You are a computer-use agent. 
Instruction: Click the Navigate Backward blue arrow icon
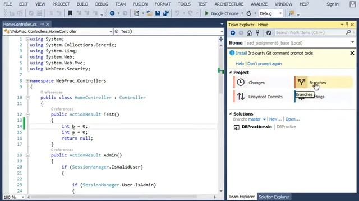coord(112,13)
